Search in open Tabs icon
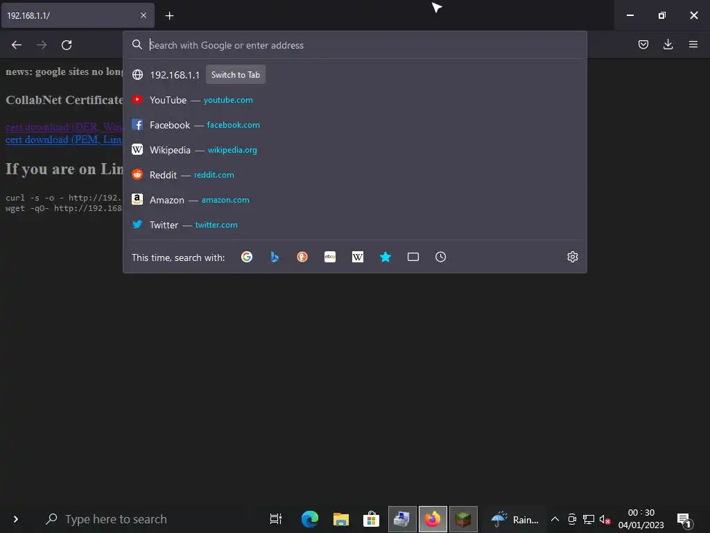The height and width of the screenshot is (533, 710). (x=413, y=257)
